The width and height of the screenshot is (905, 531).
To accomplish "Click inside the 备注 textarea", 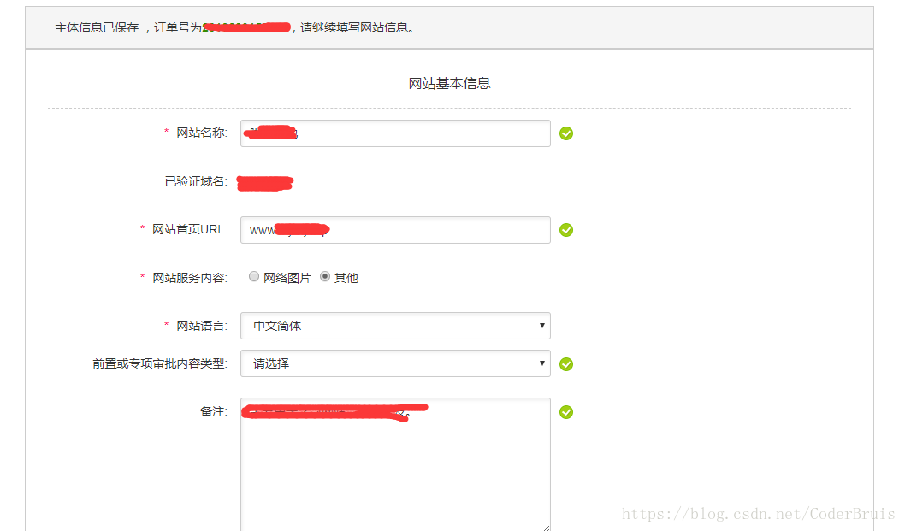I will coord(395,464).
